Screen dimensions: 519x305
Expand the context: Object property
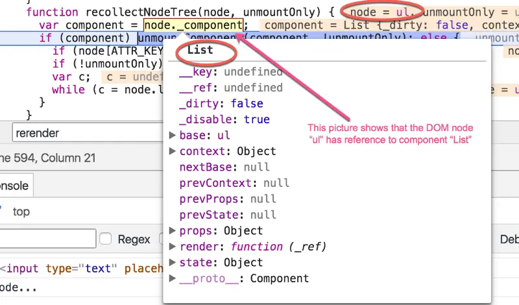172,151
